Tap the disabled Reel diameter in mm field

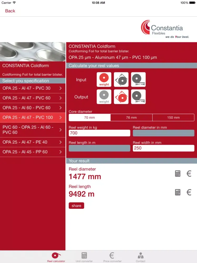tap(163, 133)
